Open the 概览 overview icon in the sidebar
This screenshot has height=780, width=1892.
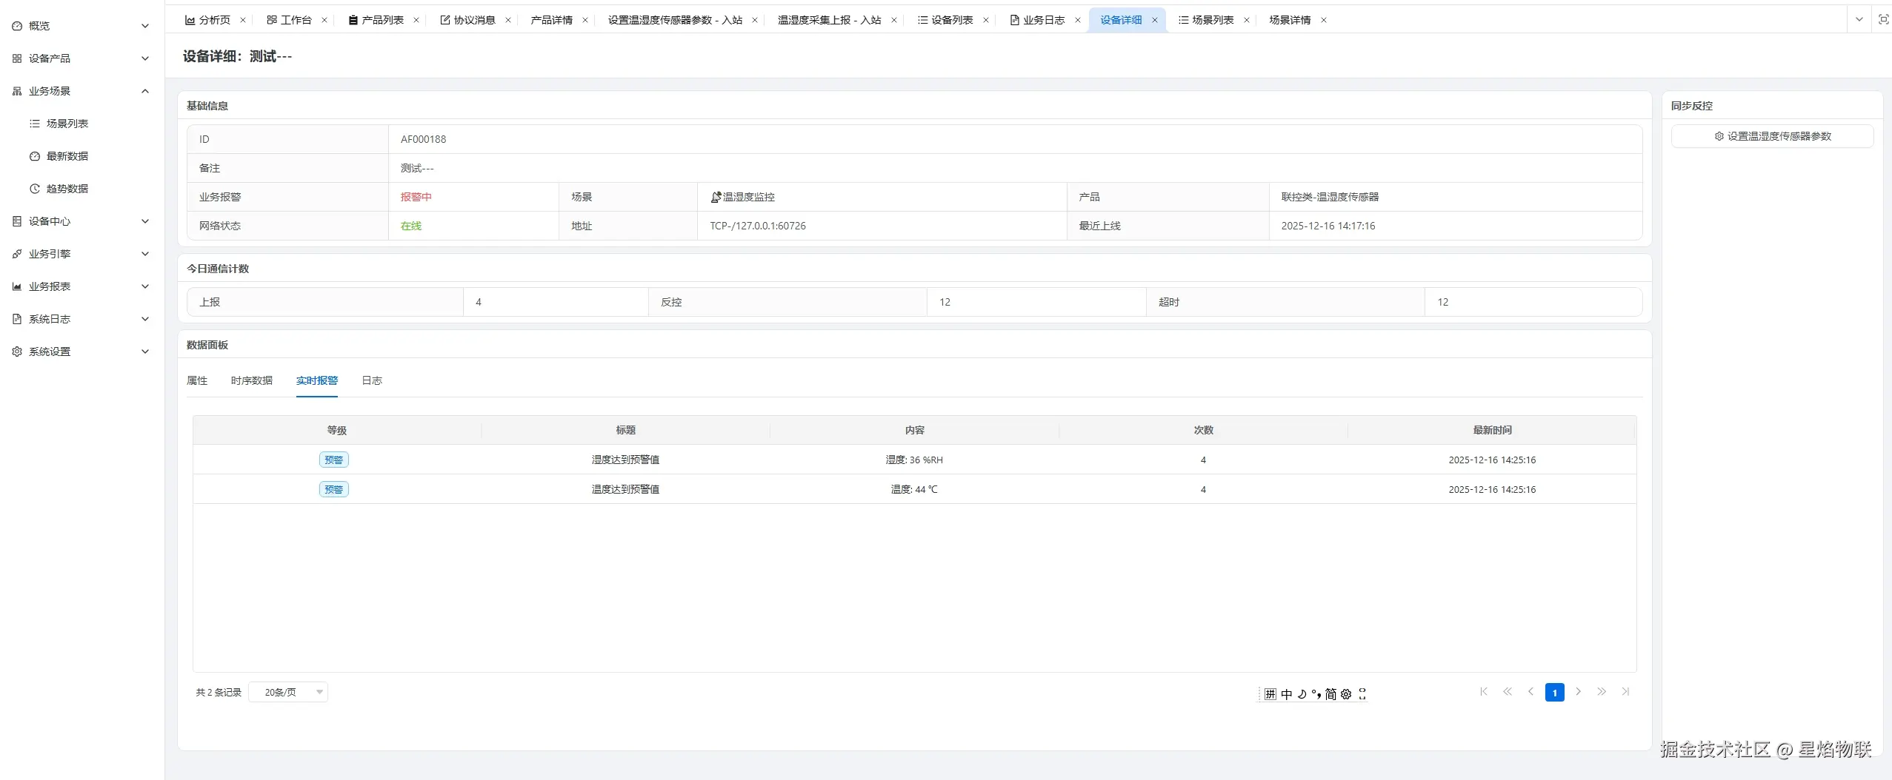point(16,25)
